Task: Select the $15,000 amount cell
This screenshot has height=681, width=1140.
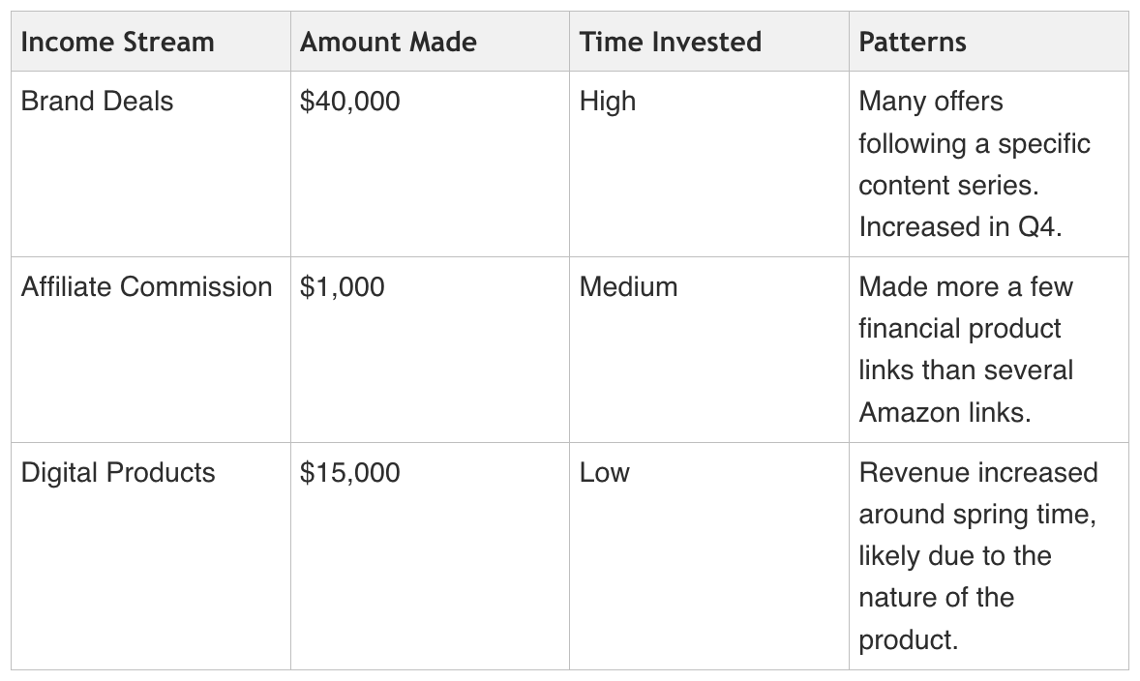Action: pyautogui.click(x=349, y=473)
